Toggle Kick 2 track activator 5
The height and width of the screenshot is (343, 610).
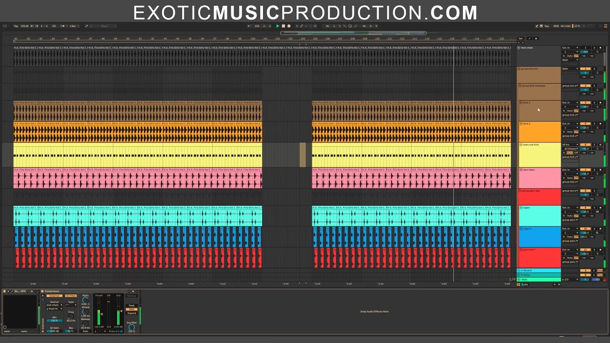pos(586,123)
